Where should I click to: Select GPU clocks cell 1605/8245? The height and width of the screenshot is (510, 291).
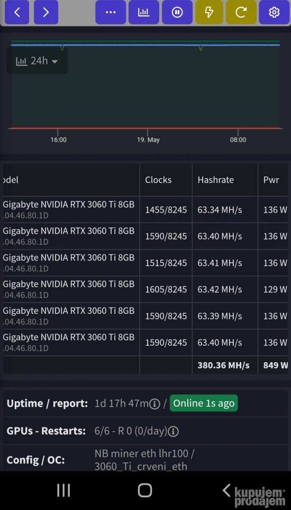(166, 289)
